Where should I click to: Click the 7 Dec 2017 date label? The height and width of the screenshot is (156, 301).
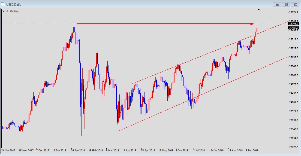pyautogui.click(x=43, y=151)
